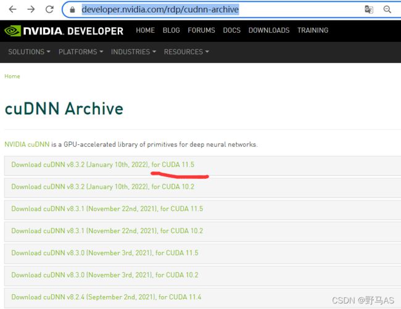Screen dimensions: 401x309
Task: Go forward with the browser forward arrow
Action: click(31, 9)
